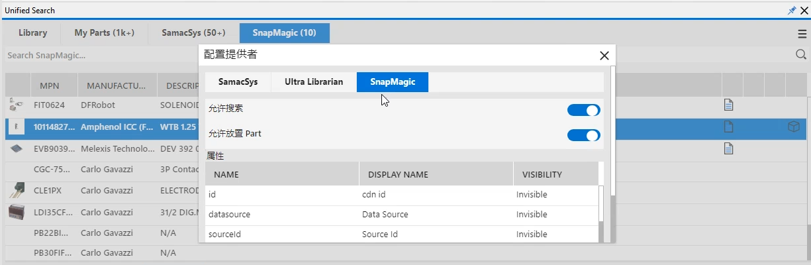The image size is (811, 265).
Task: Toggle the 允许搜索 switch
Action: [584, 110]
